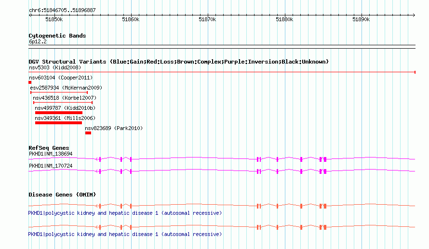Click the esv2587934 red span line
Image resolution: width=429 pixels, height=249 pixels.
point(59,92)
